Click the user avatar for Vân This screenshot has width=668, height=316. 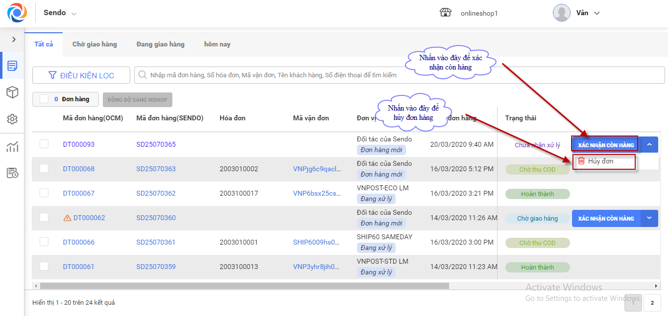[561, 13]
